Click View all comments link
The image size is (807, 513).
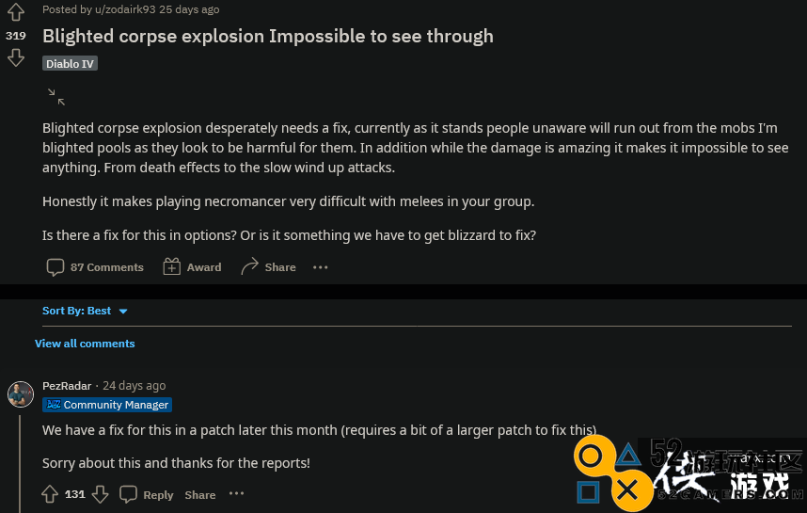point(85,344)
